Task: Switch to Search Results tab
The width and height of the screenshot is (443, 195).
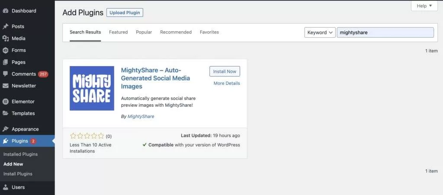Action: pos(85,32)
